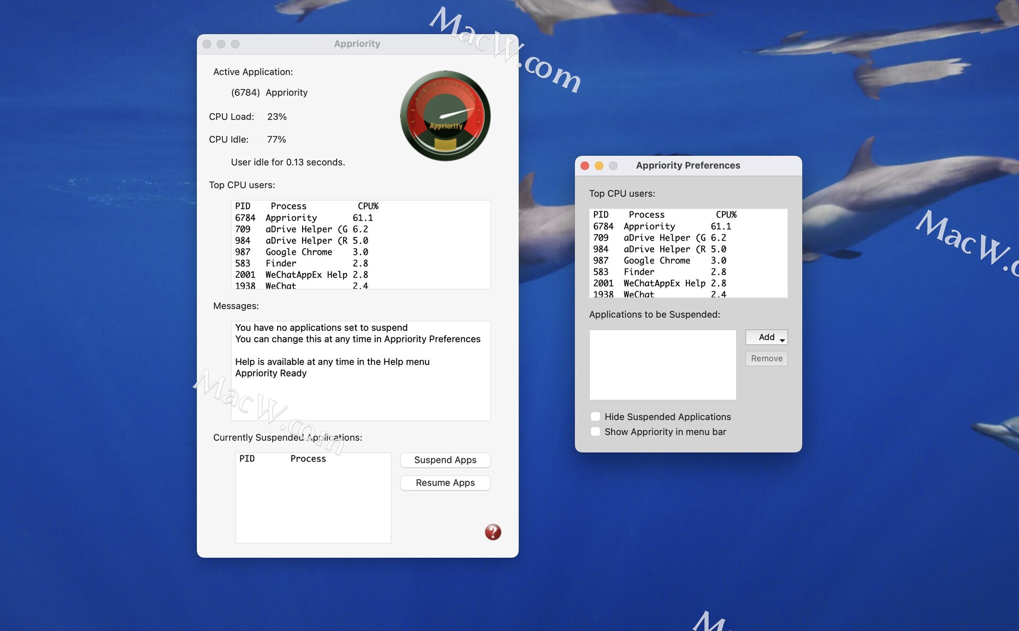Viewport: 1019px width, 631px height.
Task: Click the empty Applications to be Suspended list
Action: click(x=662, y=365)
